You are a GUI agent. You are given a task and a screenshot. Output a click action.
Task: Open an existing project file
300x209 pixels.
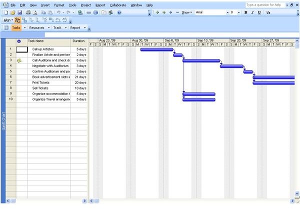click(x=13, y=12)
